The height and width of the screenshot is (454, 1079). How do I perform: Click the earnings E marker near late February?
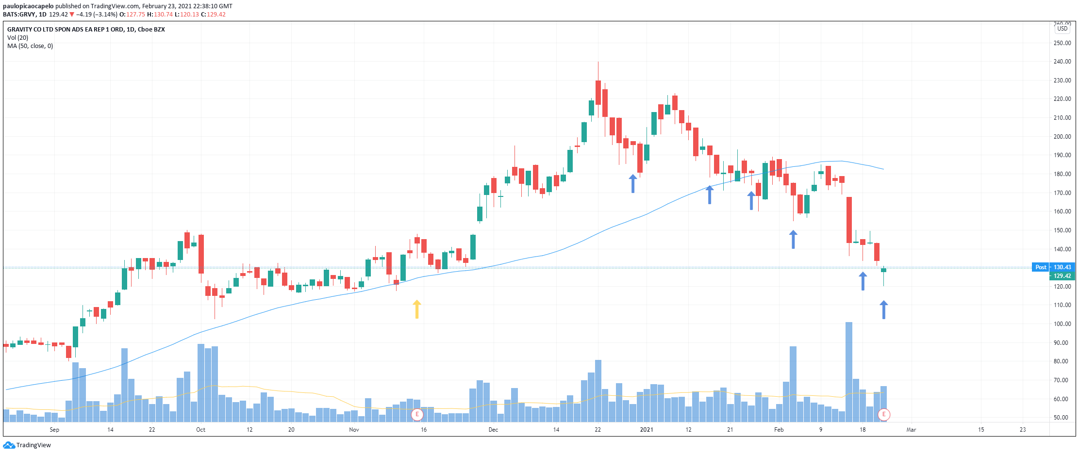(x=884, y=415)
